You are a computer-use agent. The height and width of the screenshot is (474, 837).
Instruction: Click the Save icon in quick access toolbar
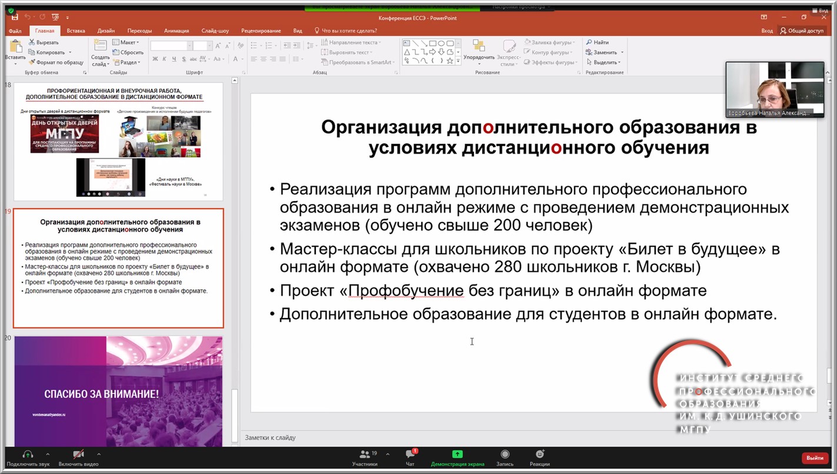(15, 18)
